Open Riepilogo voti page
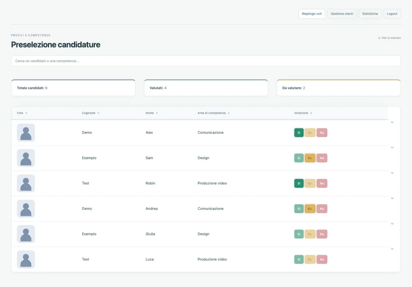 [312, 14]
